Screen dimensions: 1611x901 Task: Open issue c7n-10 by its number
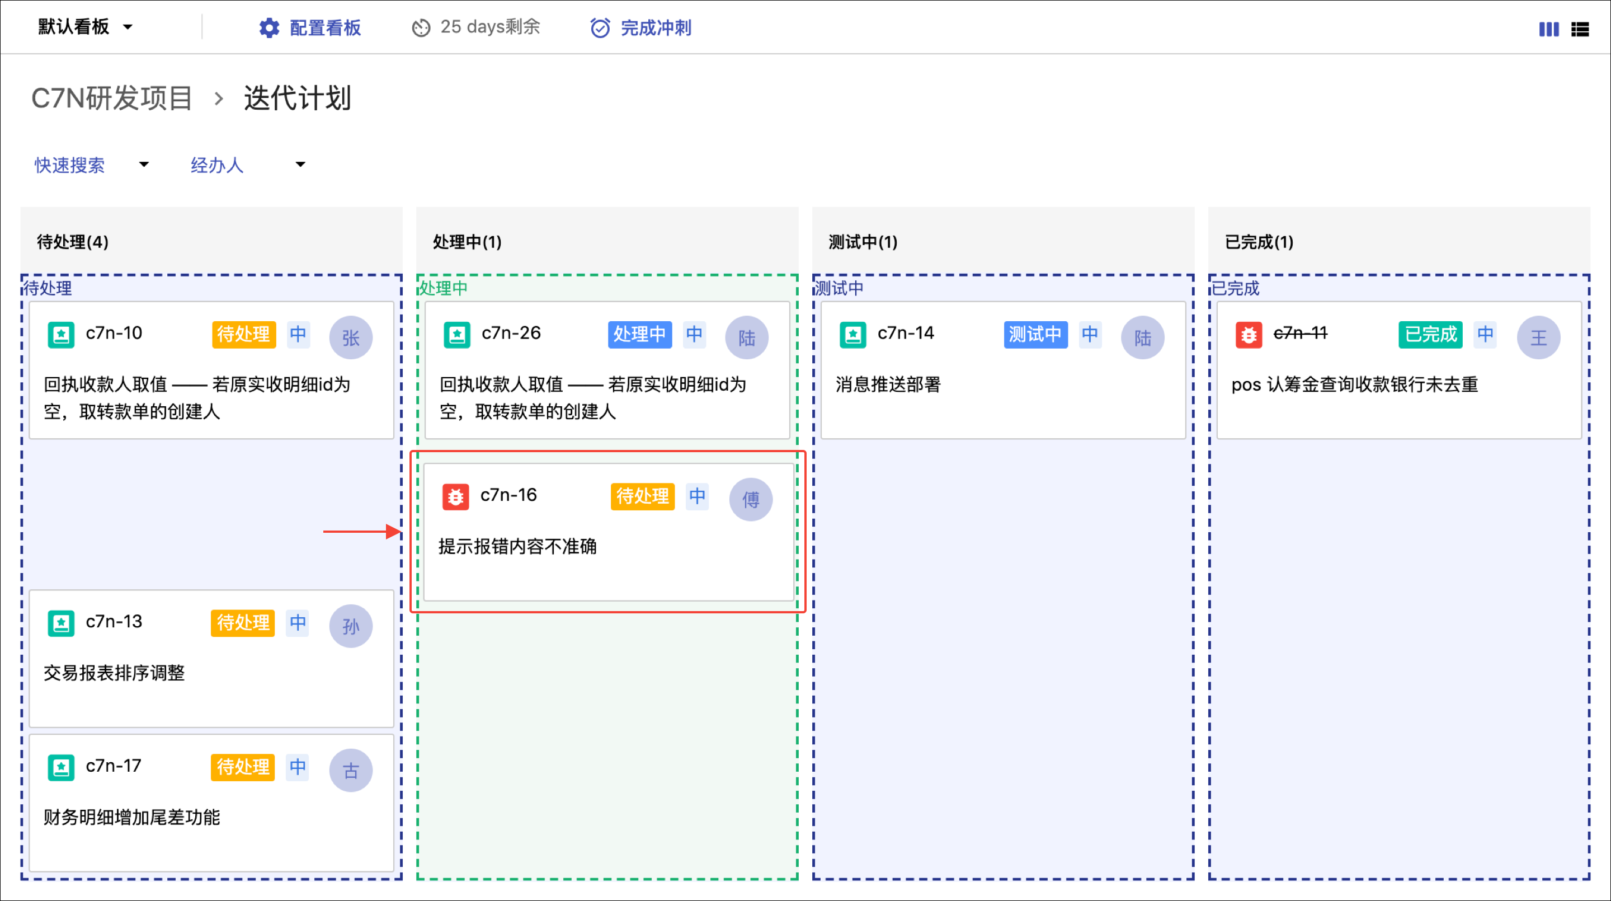tap(114, 333)
